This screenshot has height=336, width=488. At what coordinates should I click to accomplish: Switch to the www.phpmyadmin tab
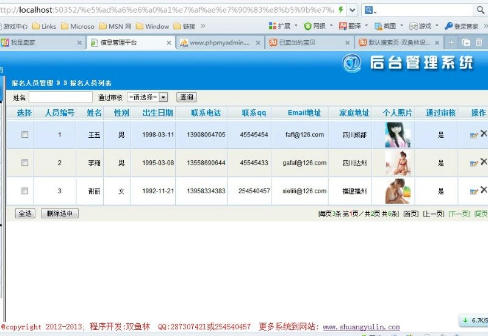(x=220, y=43)
